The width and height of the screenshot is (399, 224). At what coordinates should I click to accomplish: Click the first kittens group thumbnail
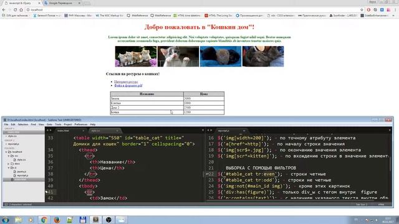coord(136,57)
